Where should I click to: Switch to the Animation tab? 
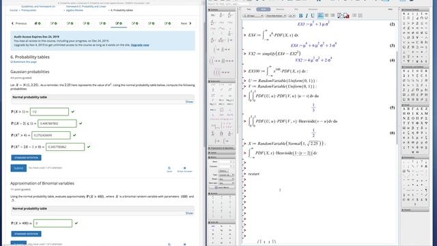point(313,9)
